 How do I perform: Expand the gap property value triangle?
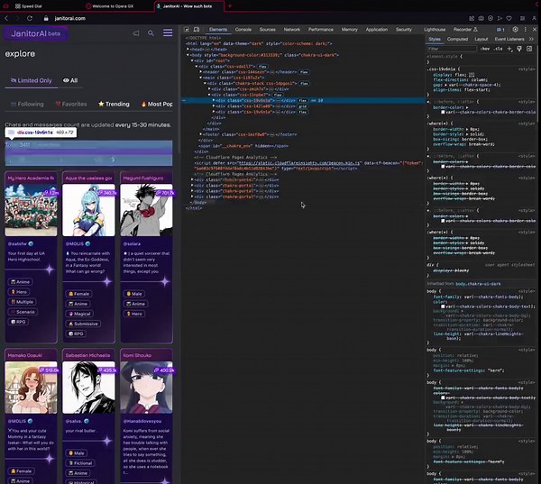point(445,85)
